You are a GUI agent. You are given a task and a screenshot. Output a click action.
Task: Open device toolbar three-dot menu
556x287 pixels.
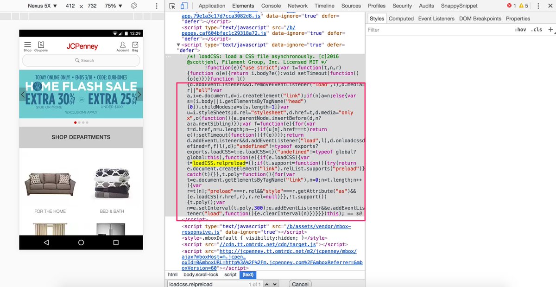pos(156,6)
